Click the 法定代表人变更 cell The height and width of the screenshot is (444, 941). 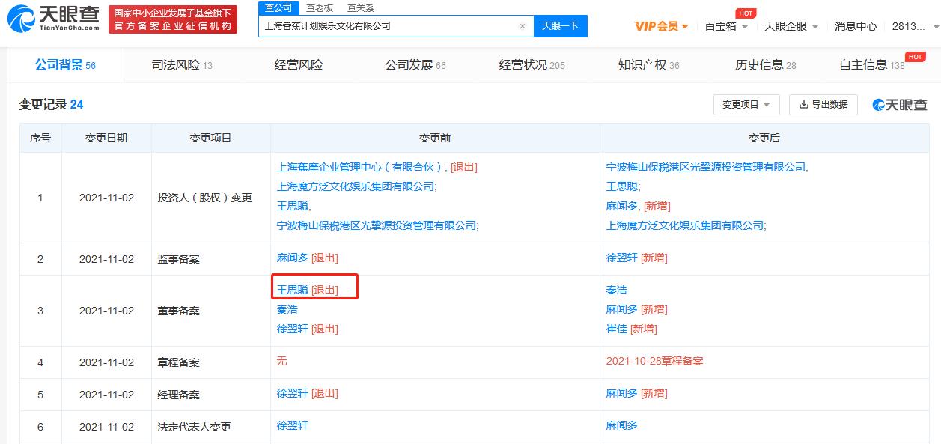[x=210, y=427]
